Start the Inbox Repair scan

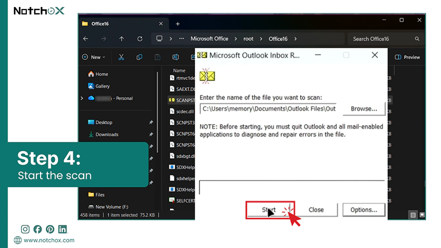(270, 210)
